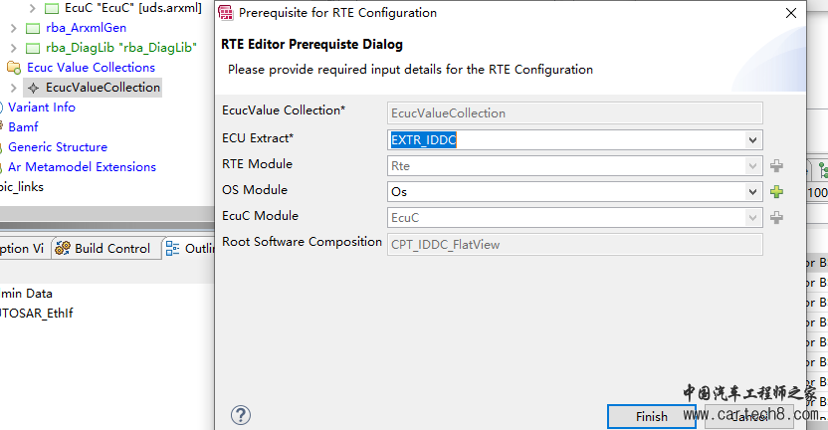Viewport: 828px width, 430px height.
Task: Switch to the Build Control tab
Action: coord(103,248)
